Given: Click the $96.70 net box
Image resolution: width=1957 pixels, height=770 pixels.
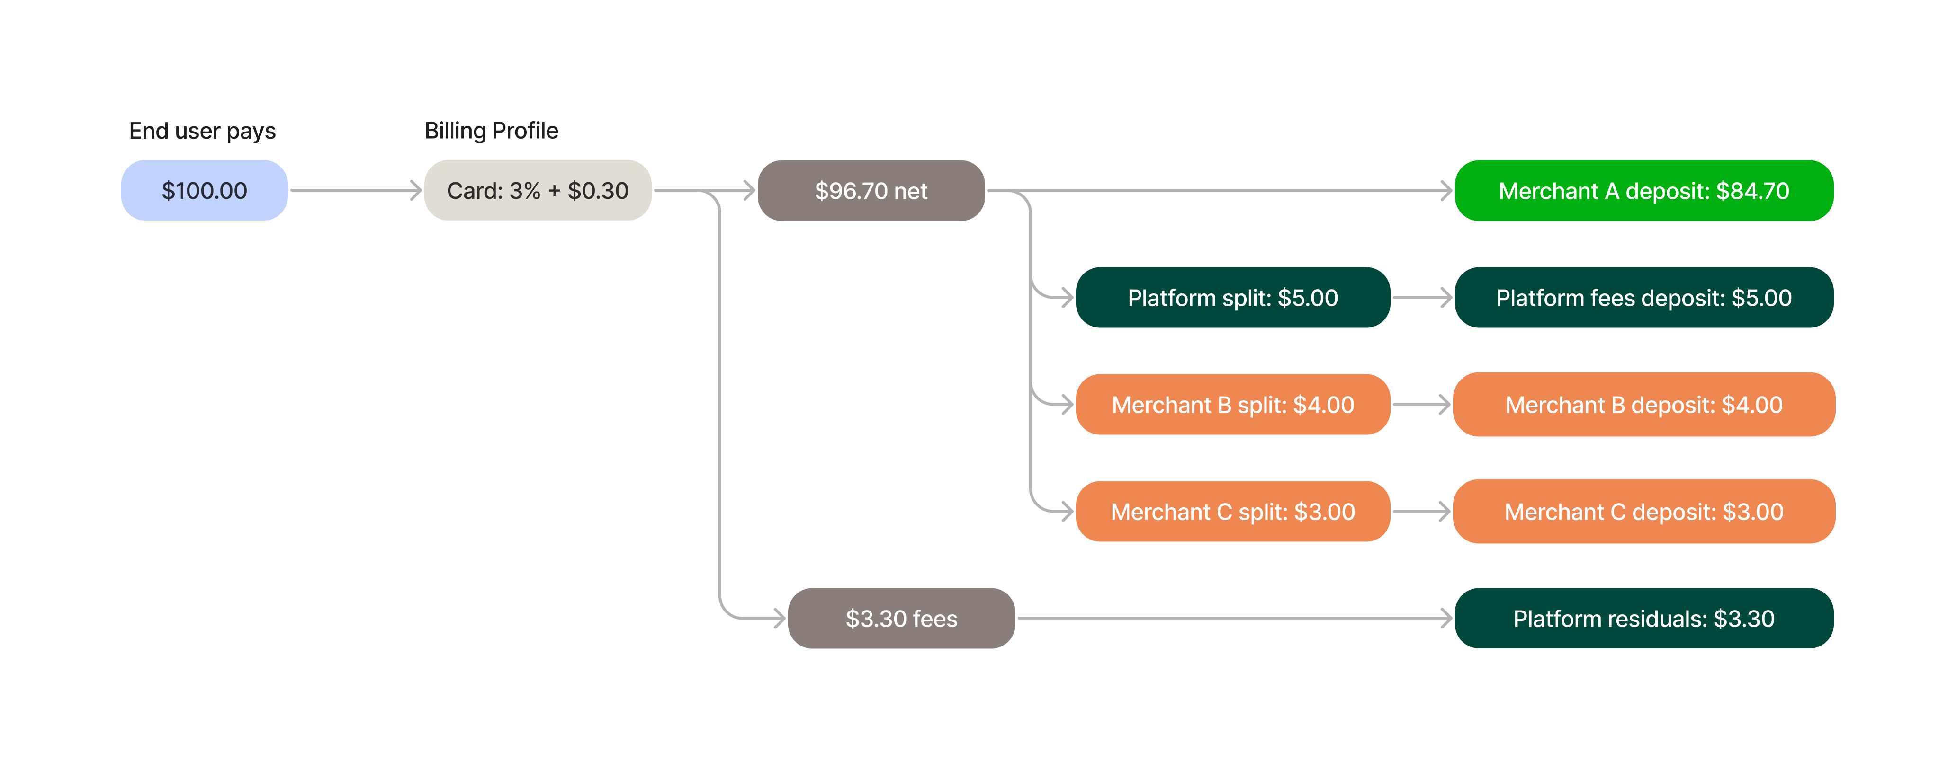Looking at the screenshot, I should pyautogui.click(x=871, y=191).
